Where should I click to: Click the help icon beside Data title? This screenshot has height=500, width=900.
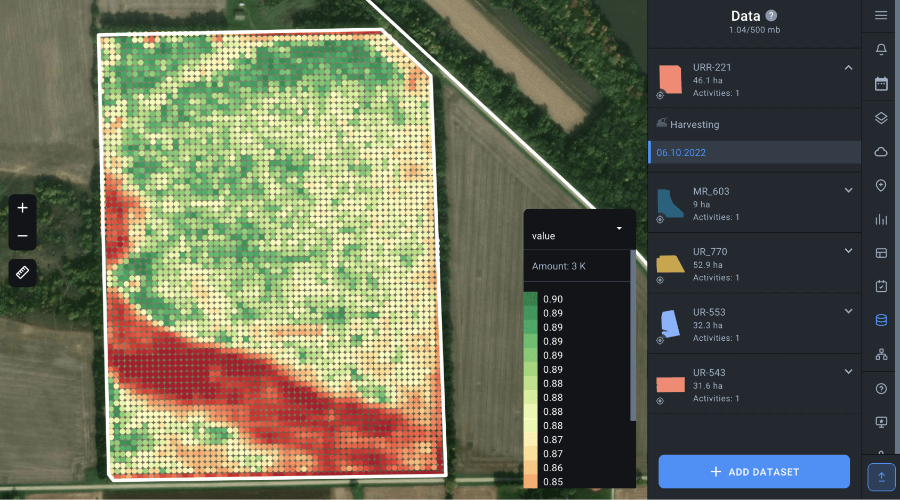coord(771,15)
